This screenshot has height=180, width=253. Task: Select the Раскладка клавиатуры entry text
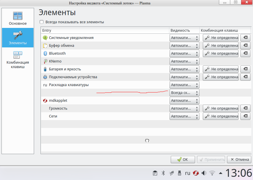pyautogui.click(x=69, y=85)
